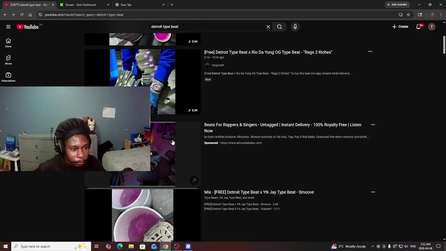Screen dimensions: 446x251
Task: Open the purple cup Smoove mix thumbnail
Action: pos(143,215)
